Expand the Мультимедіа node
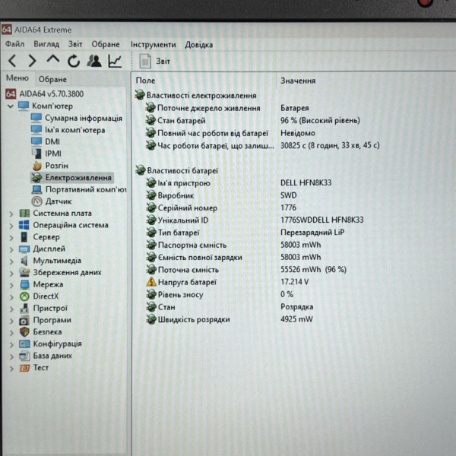This screenshot has height=456, width=456. pyautogui.click(x=11, y=261)
